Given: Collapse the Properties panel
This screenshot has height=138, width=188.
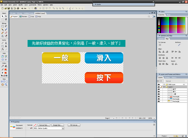Looking at the screenshot, I should tap(12, 122).
